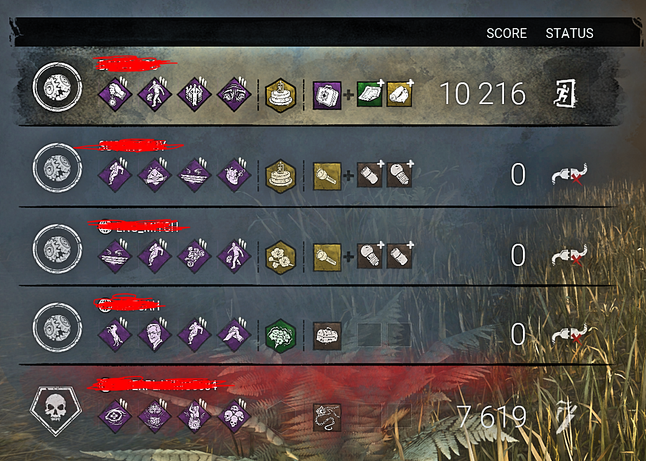The width and height of the screenshot is (646, 461).
Task: Click the 10 216 score value
Action: (482, 94)
